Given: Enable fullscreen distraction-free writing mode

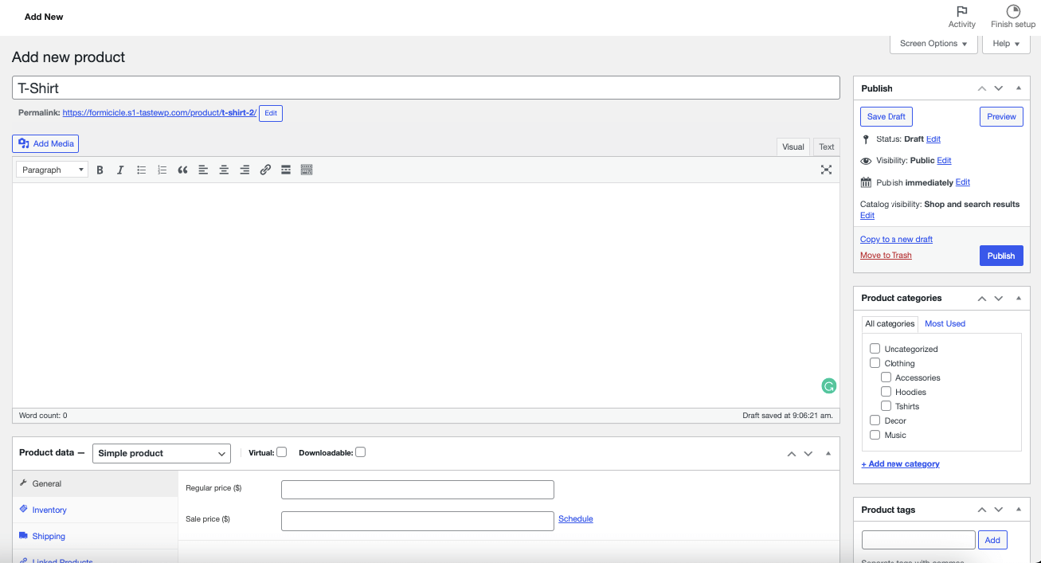Looking at the screenshot, I should [x=826, y=170].
